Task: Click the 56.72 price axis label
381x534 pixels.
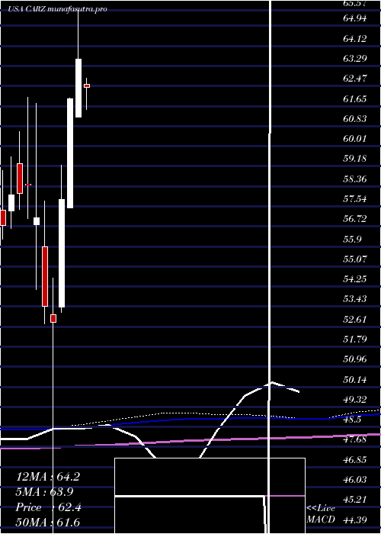Action: click(355, 219)
